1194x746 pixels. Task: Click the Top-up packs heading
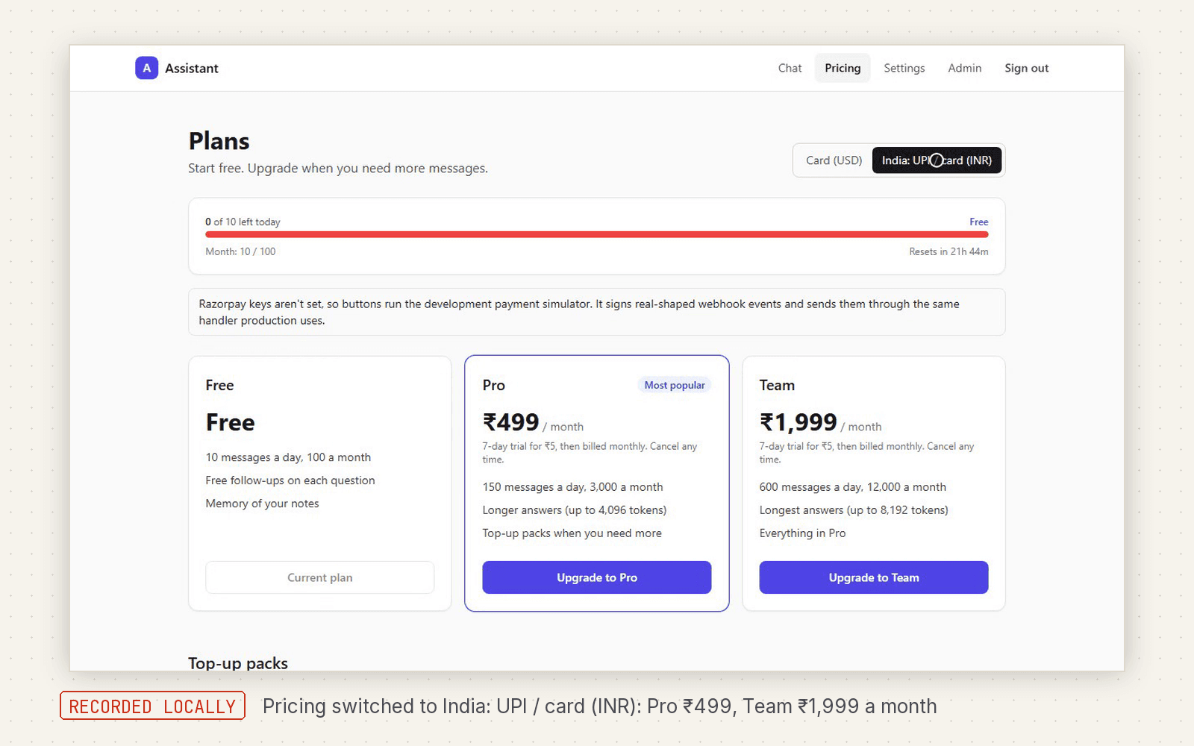point(237,663)
